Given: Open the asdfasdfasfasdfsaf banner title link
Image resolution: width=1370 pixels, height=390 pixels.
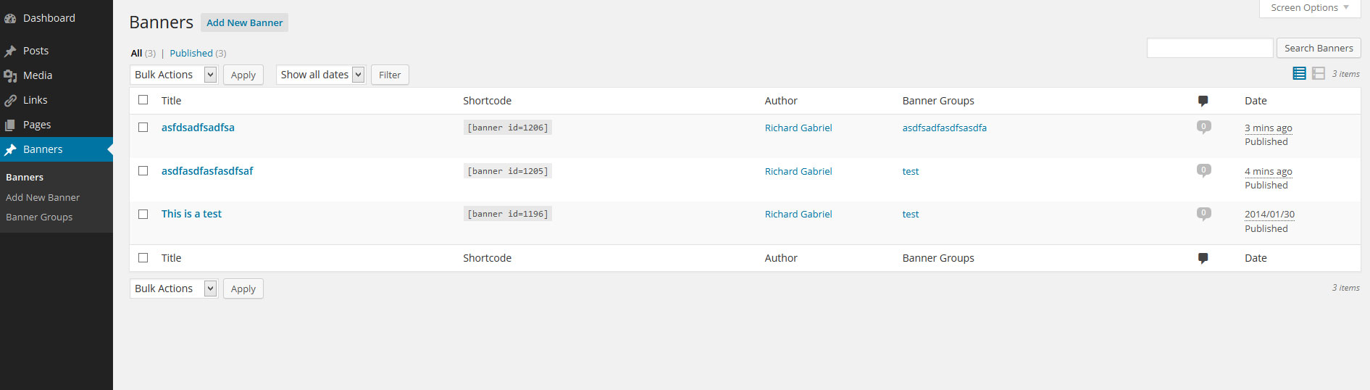Looking at the screenshot, I should [207, 171].
